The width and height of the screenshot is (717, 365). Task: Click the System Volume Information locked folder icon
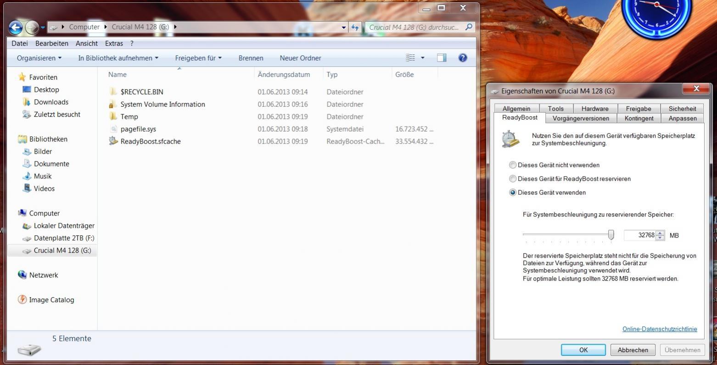tap(113, 104)
